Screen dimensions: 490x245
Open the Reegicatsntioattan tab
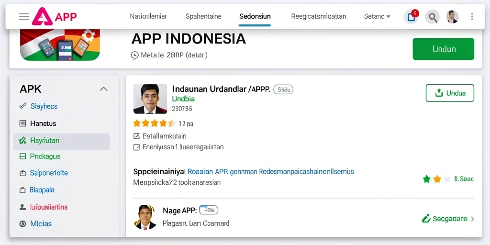point(318,16)
